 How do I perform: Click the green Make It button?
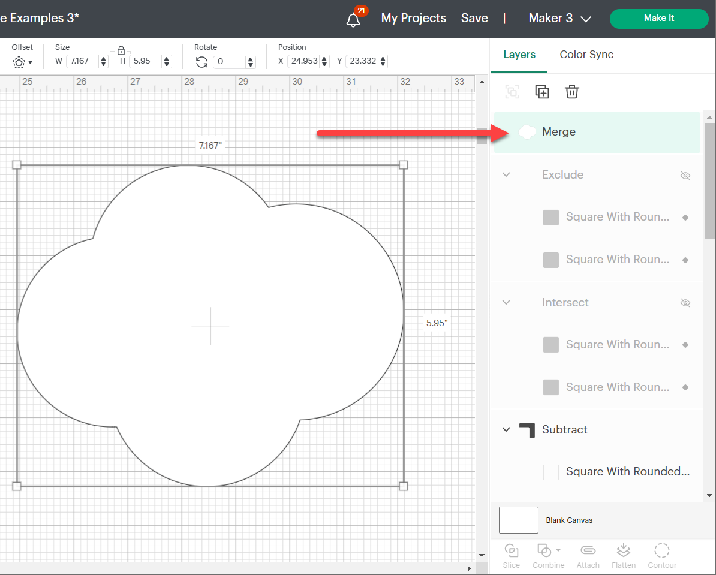click(x=658, y=19)
